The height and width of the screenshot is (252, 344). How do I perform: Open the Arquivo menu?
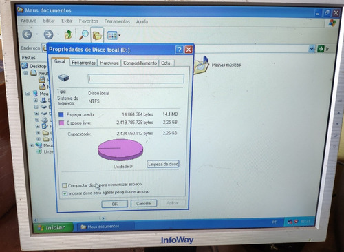click(x=29, y=21)
